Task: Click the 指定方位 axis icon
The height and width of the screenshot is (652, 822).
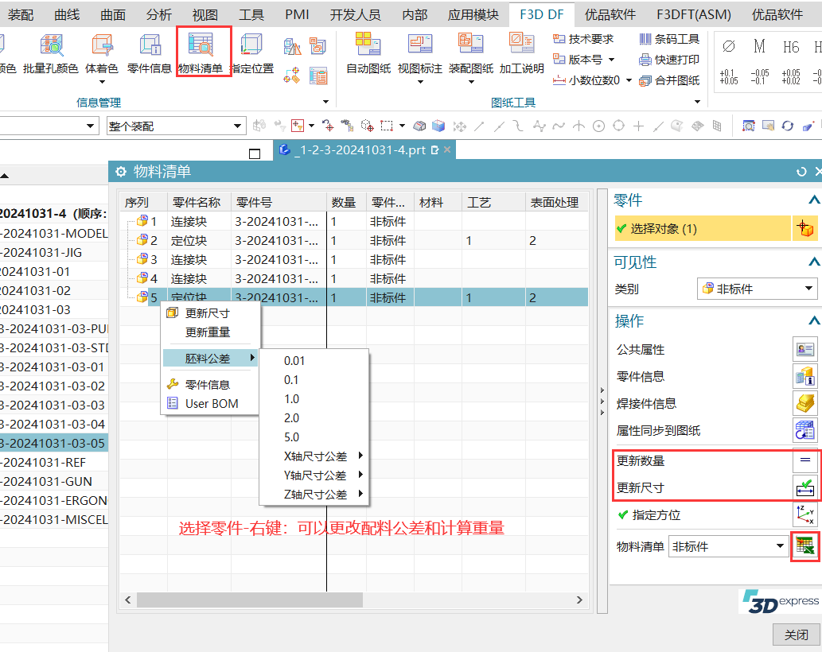Action: click(804, 514)
